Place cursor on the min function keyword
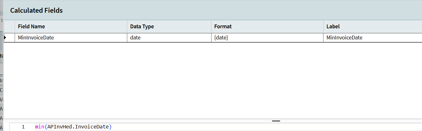Viewport: 422px width, 131px height. pyautogui.click(x=40, y=127)
